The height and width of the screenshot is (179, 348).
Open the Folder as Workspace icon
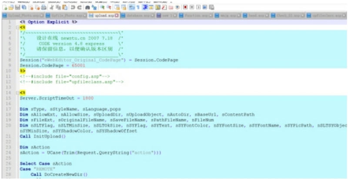(171, 7)
